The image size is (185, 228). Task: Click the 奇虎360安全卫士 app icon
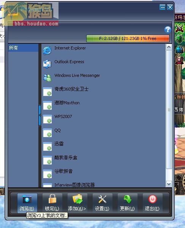[x=47, y=91]
